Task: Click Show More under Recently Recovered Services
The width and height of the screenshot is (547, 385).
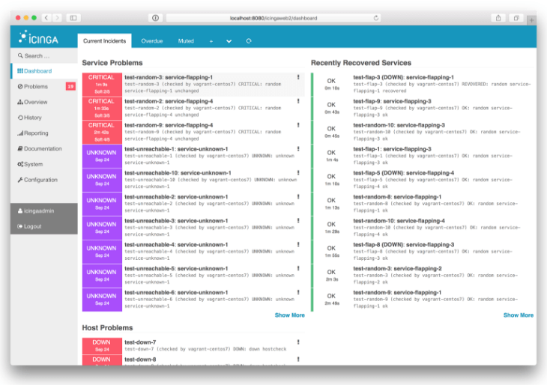Action: point(518,315)
